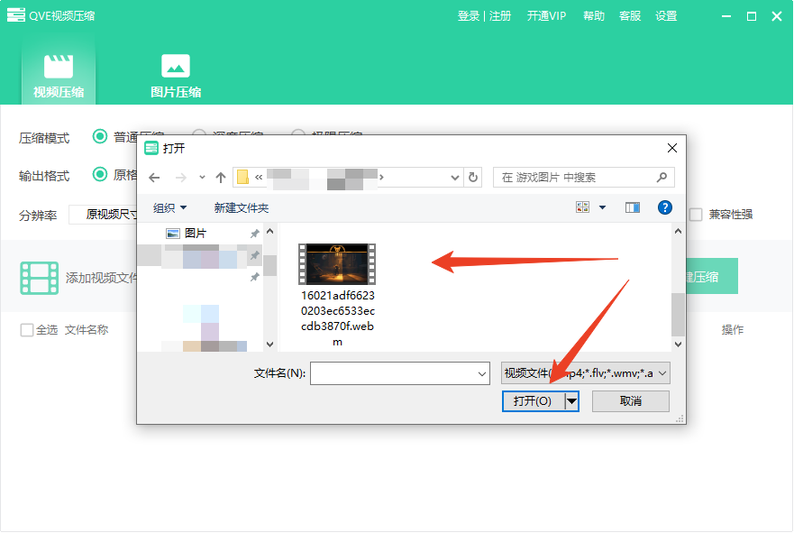Expand the video file type filter dropdown
Screen dimensions: 794x533
pos(585,373)
